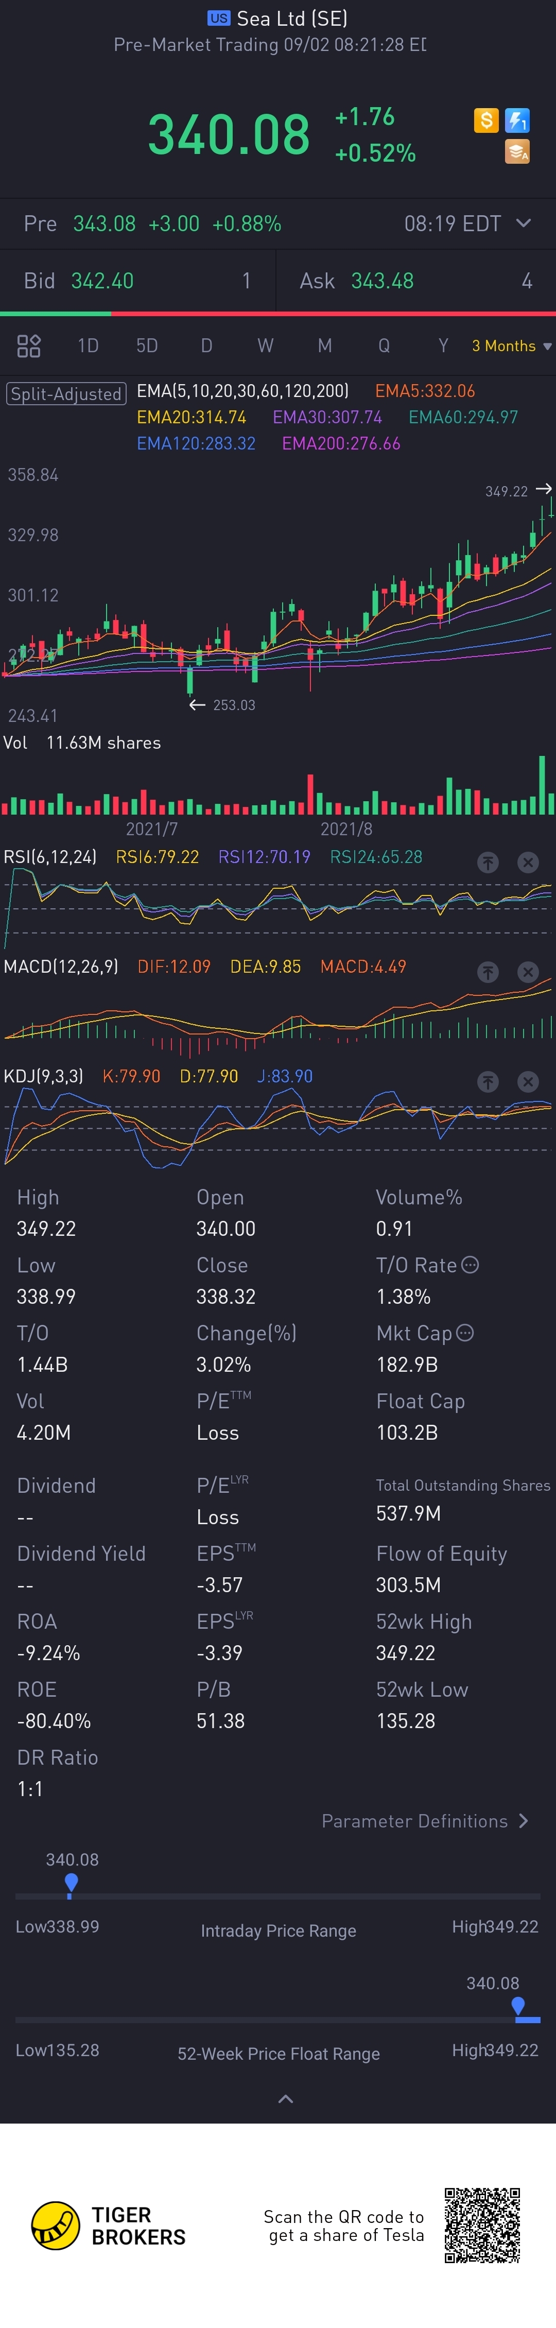Select the Q quarterly chart tab

[384, 346]
